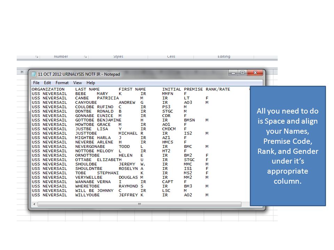Viewport: 334px width, 250px height.
Task: Click the rank AO3
Action: click(x=188, y=102)
